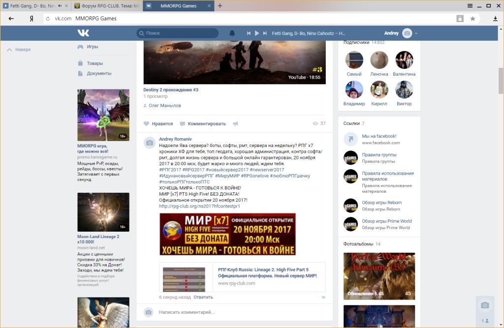Image resolution: width=504 pixels, height=328 pixels.
Task: Open browser downloads arrow icon
Action: (495, 19)
